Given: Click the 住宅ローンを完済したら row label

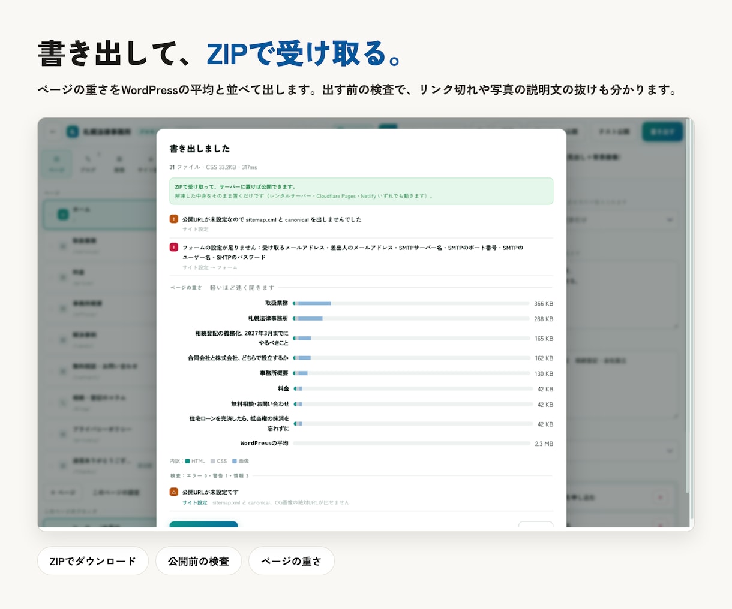Looking at the screenshot, I should (x=239, y=423).
